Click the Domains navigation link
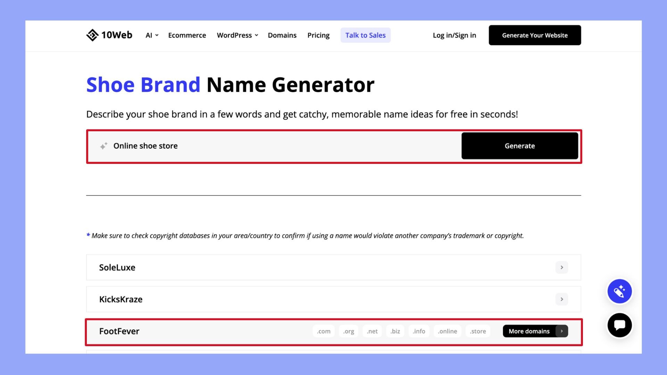 click(x=282, y=35)
